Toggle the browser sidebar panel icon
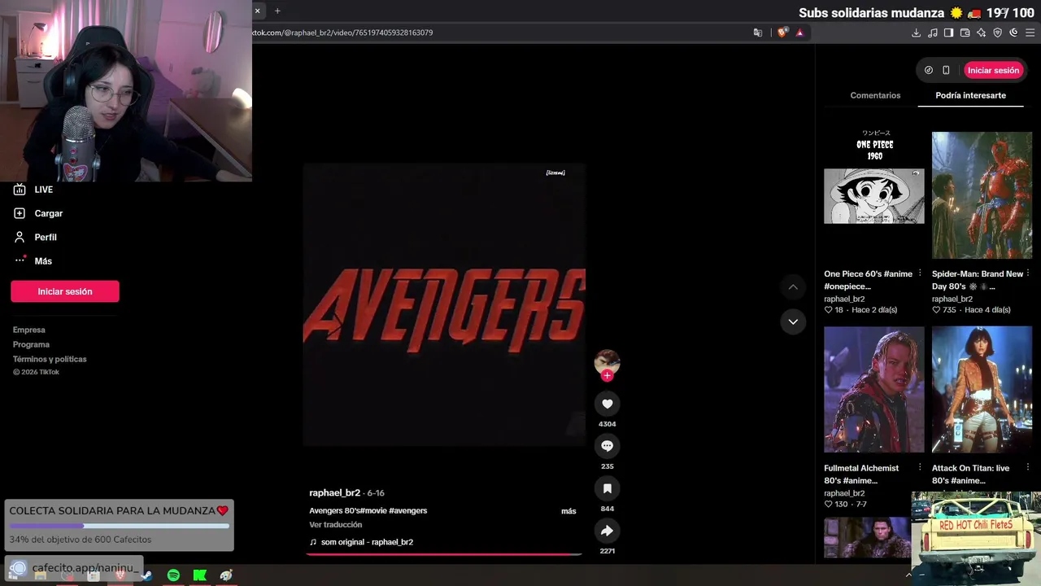The height and width of the screenshot is (586, 1041). coord(948,33)
